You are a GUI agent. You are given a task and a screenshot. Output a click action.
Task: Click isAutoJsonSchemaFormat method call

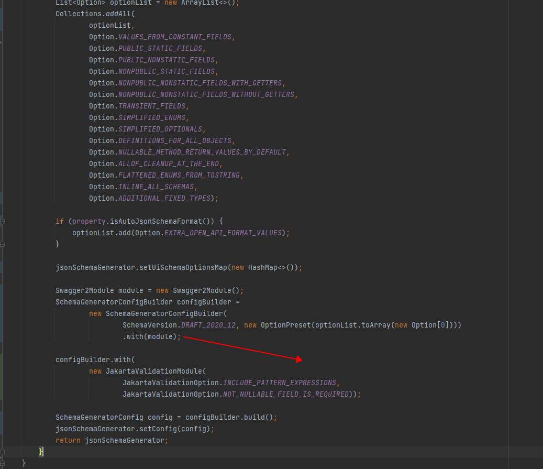tap(156, 221)
